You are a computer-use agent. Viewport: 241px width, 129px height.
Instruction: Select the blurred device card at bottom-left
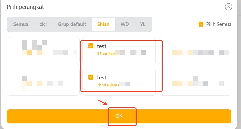point(43,82)
